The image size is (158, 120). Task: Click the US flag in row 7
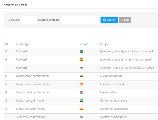pos(81,68)
